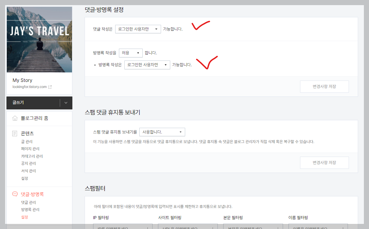Open 글 관리 in the sidebar
Viewport: 369px width, 229px height.
coord(27,141)
